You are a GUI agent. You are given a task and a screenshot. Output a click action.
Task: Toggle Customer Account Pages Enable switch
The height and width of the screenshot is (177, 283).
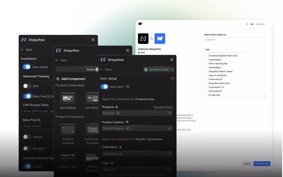click(27, 166)
